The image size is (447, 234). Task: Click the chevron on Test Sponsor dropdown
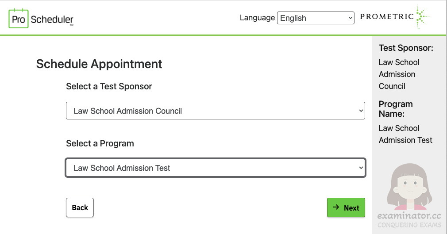click(361, 111)
